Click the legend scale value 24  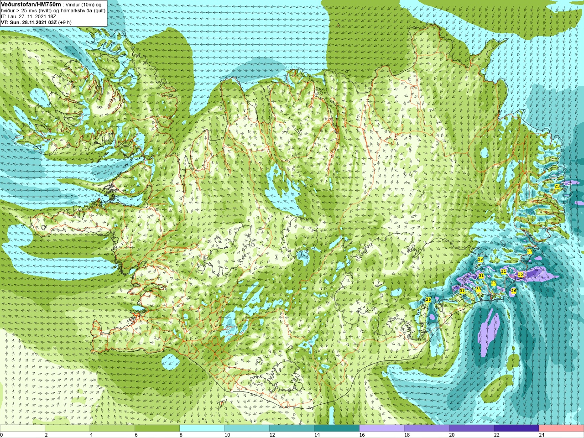point(542,435)
